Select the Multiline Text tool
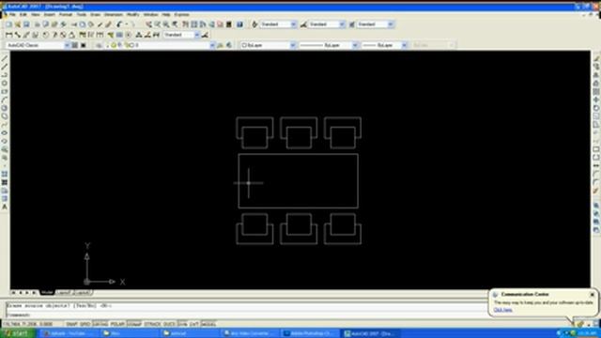601x338 pixels. (x=5, y=207)
